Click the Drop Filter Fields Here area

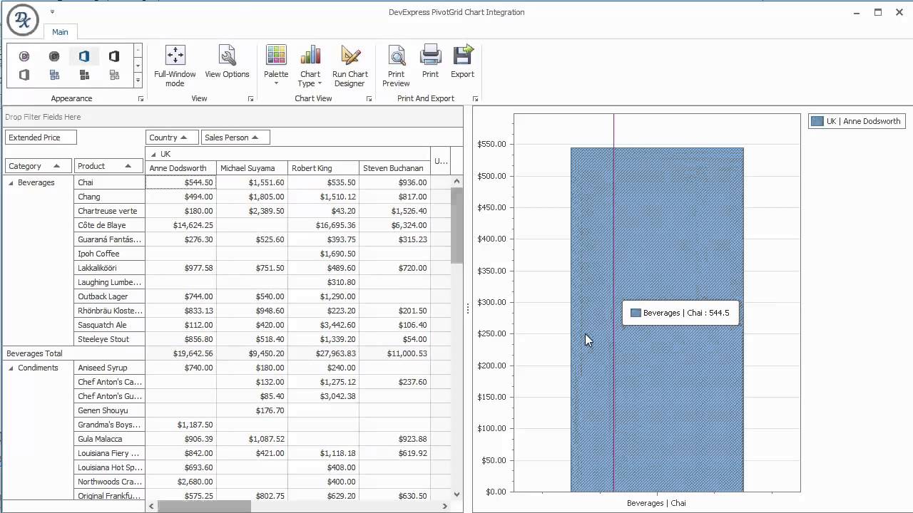pyautogui.click(x=233, y=117)
